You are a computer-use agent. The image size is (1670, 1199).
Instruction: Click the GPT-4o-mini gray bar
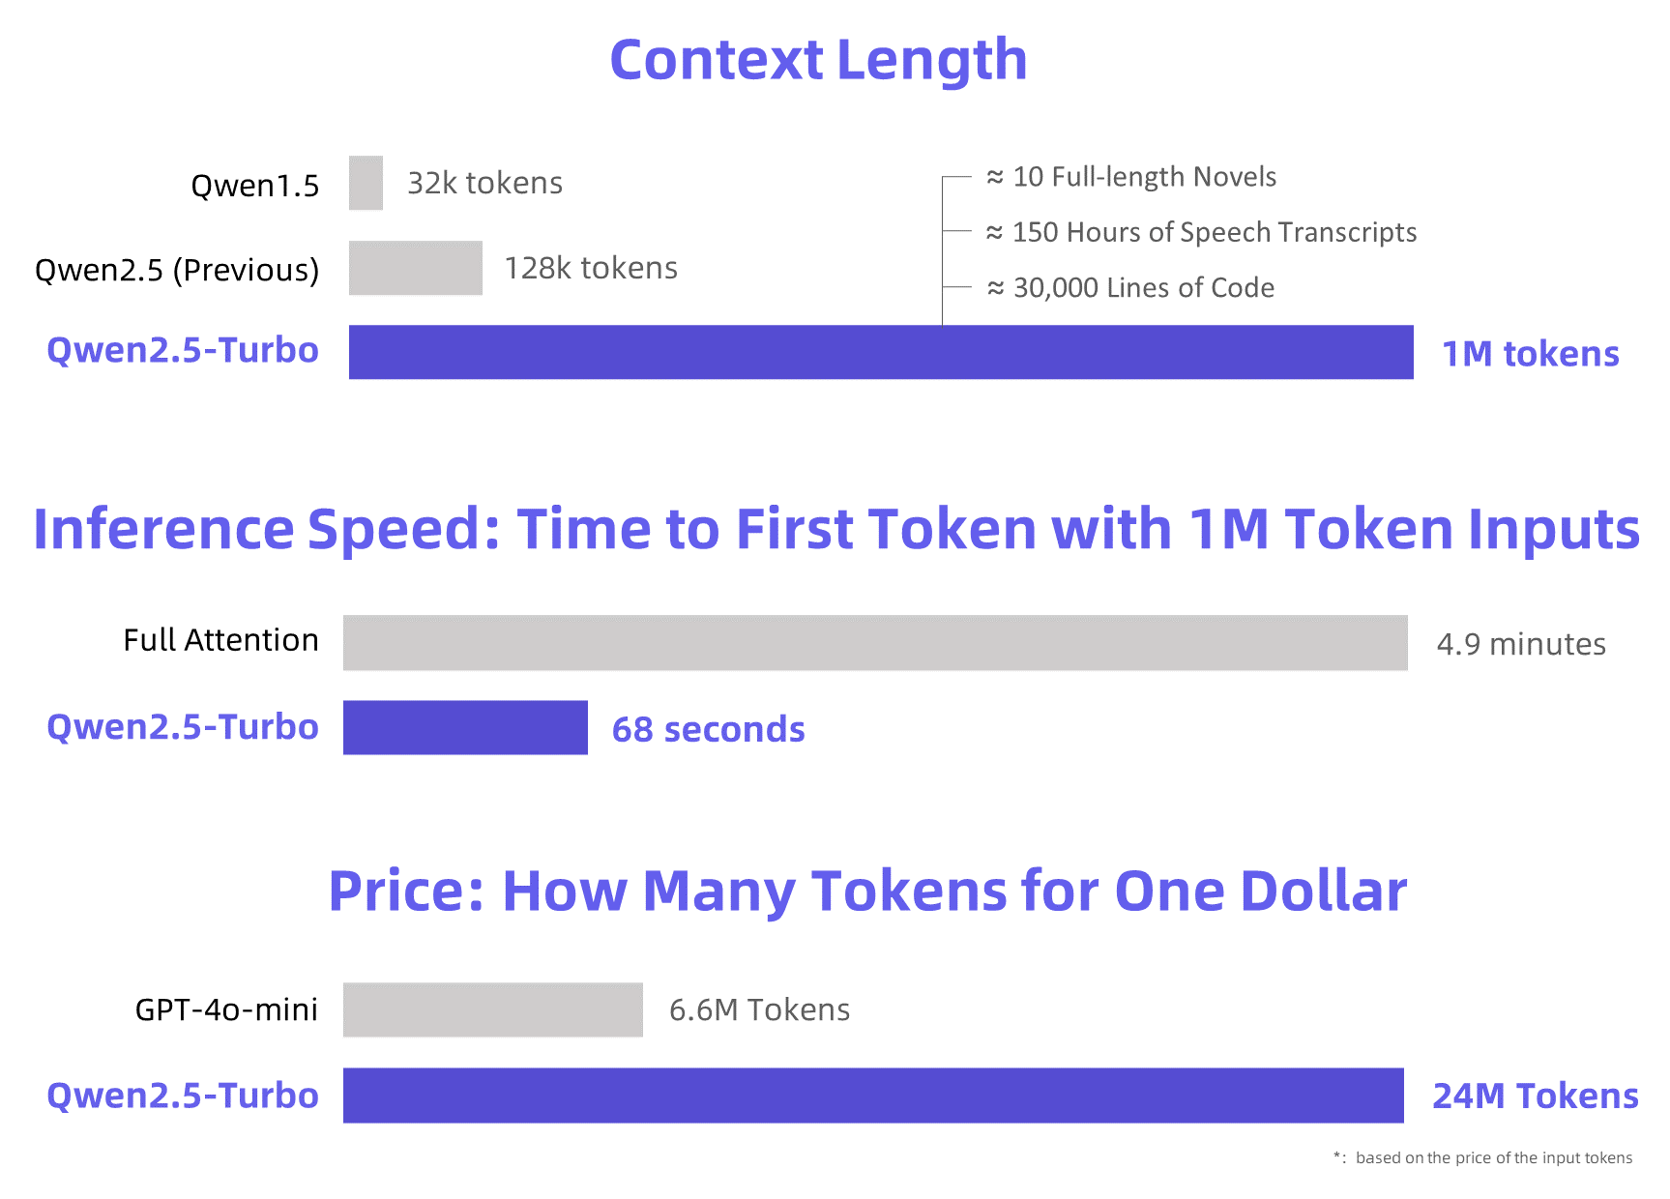[492, 1009]
